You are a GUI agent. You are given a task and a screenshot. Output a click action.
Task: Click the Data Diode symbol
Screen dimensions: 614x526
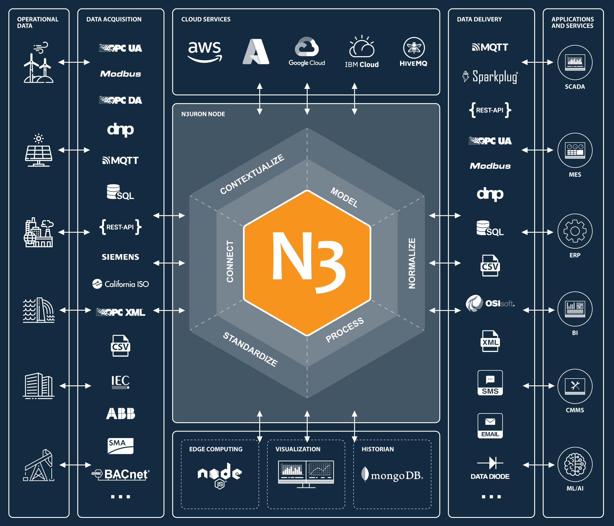[490, 463]
